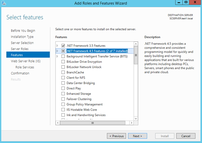The height and width of the screenshot is (143, 202).
Task: Select the Enhanced Storage label
Action: pos(79,94)
